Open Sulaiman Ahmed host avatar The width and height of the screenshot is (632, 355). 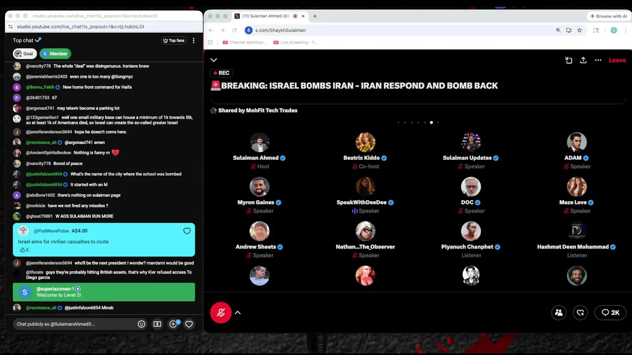click(x=259, y=142)
